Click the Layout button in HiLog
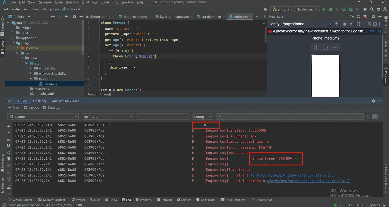Screen dimensions: 389x207 [x=31, y=107]
